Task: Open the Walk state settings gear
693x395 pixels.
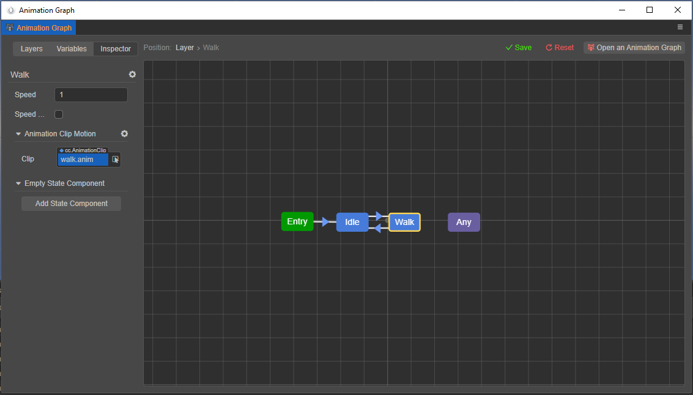Action: pyautogui.click(x=132, y=75)
